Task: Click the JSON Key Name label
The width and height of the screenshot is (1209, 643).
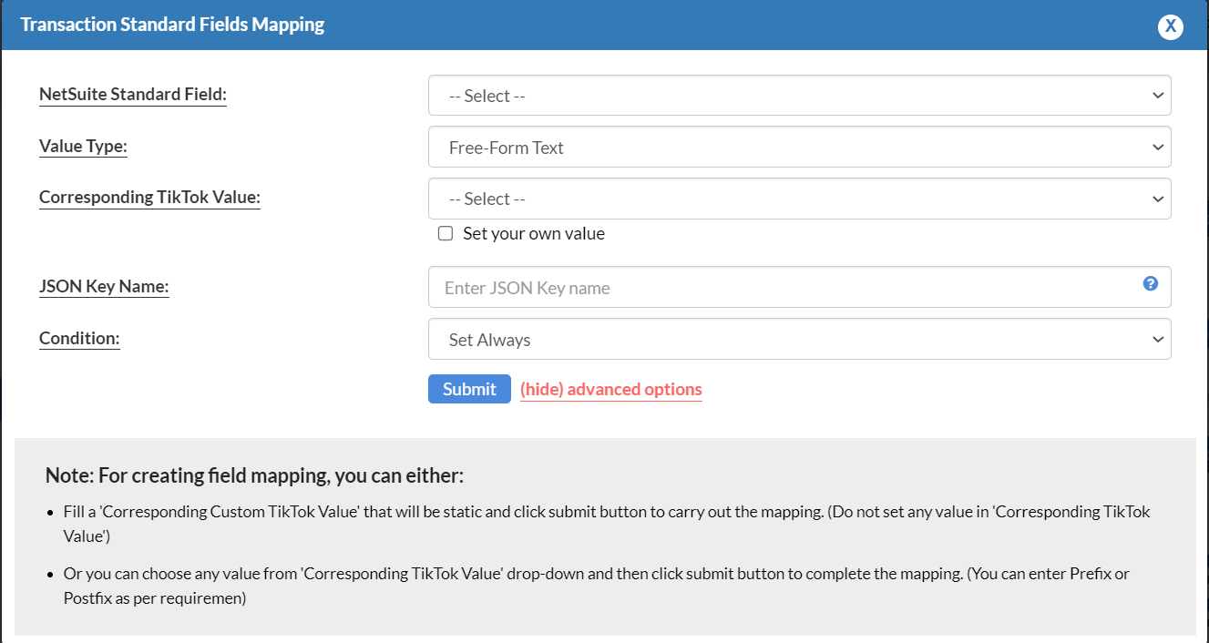Action: pyautogui.click(x=103, y=286)
